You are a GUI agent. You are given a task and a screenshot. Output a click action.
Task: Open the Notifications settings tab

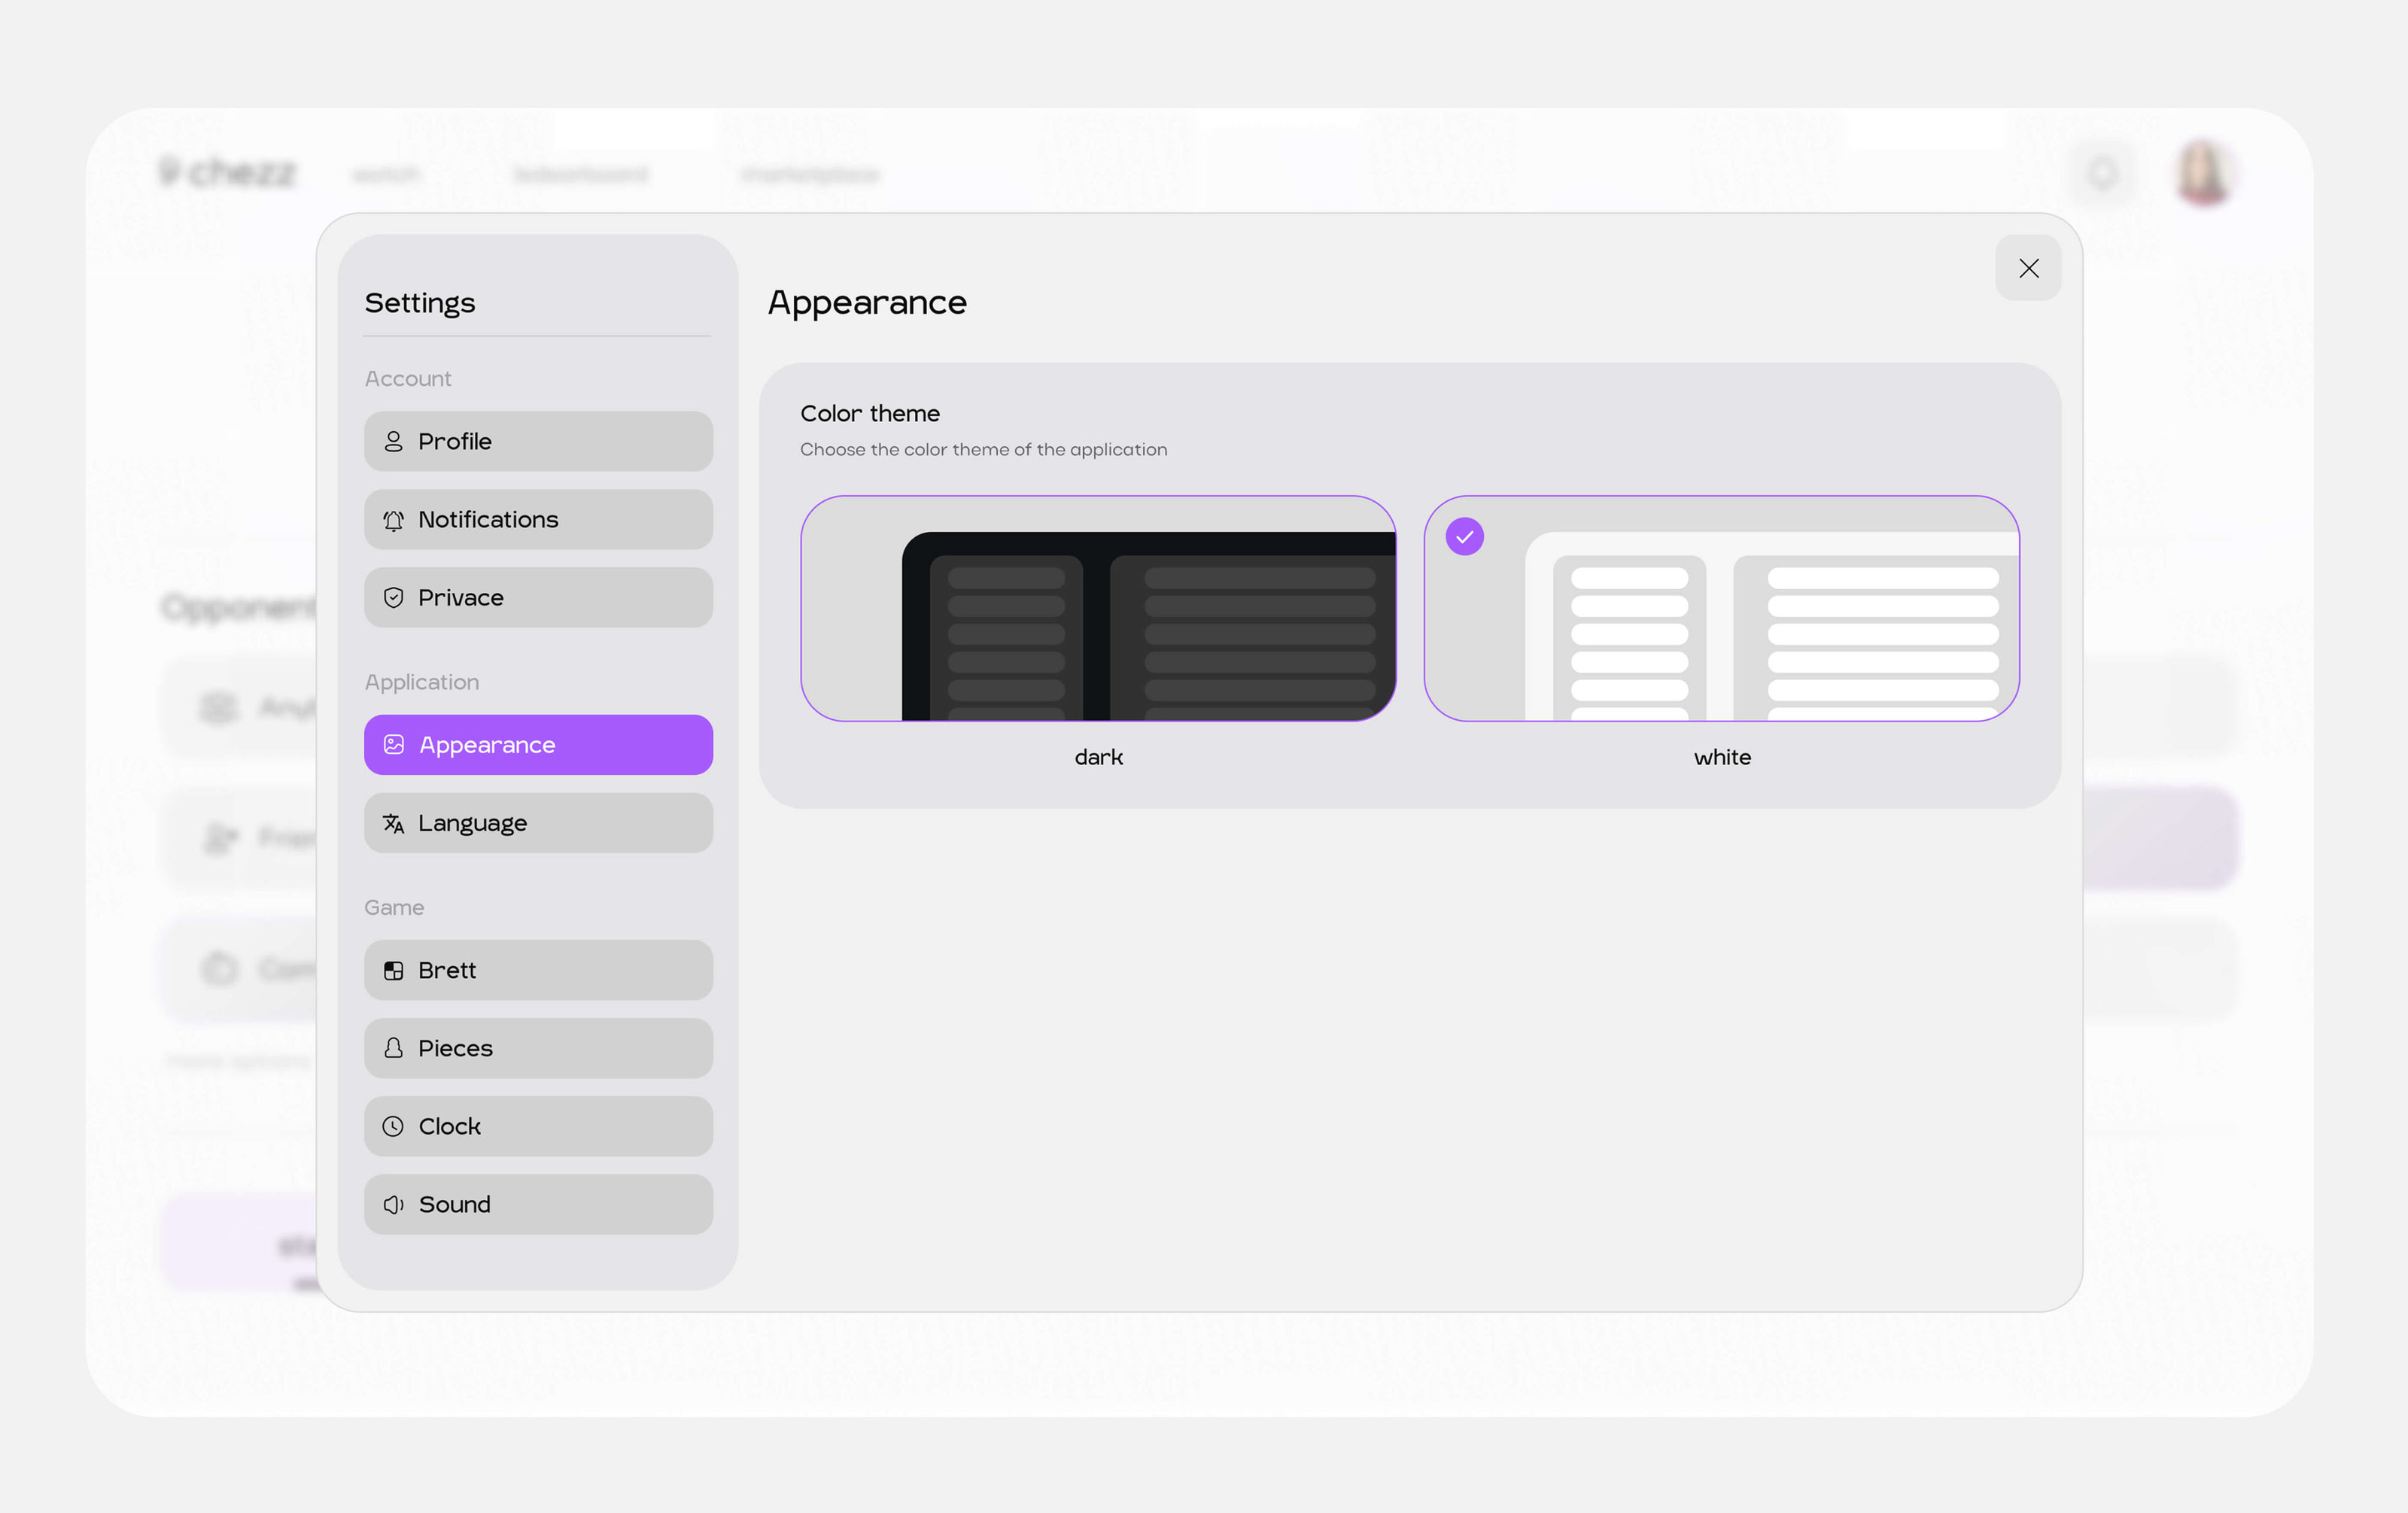[x=538, y=520]
